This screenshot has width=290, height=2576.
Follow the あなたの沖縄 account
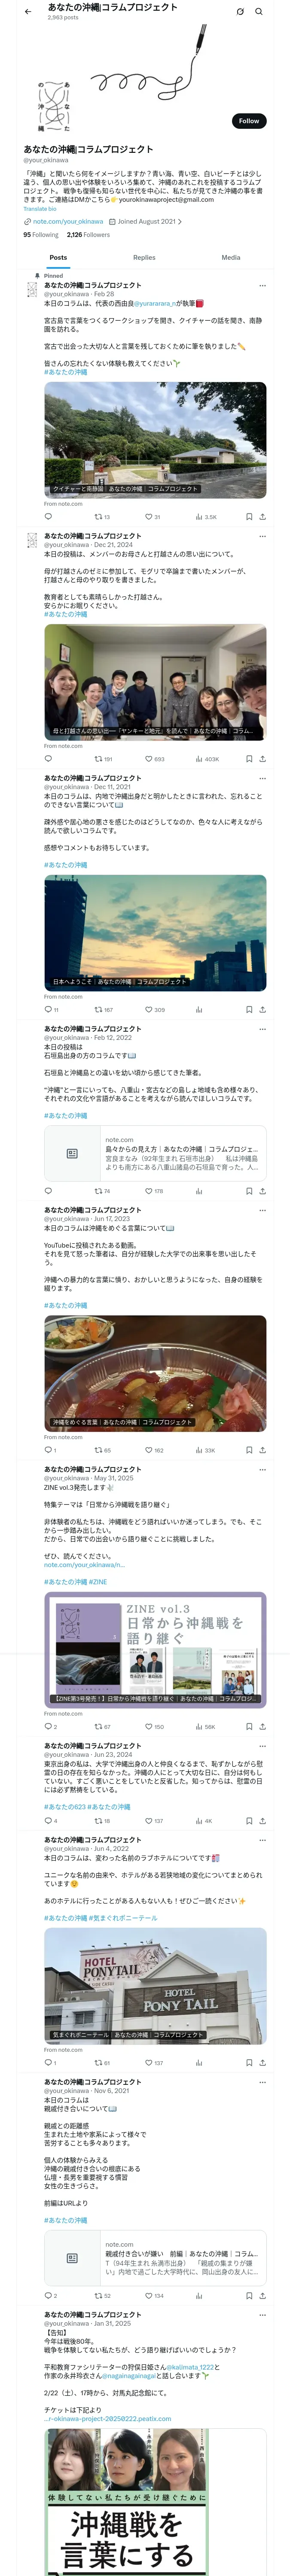click(x=249, y=121)
